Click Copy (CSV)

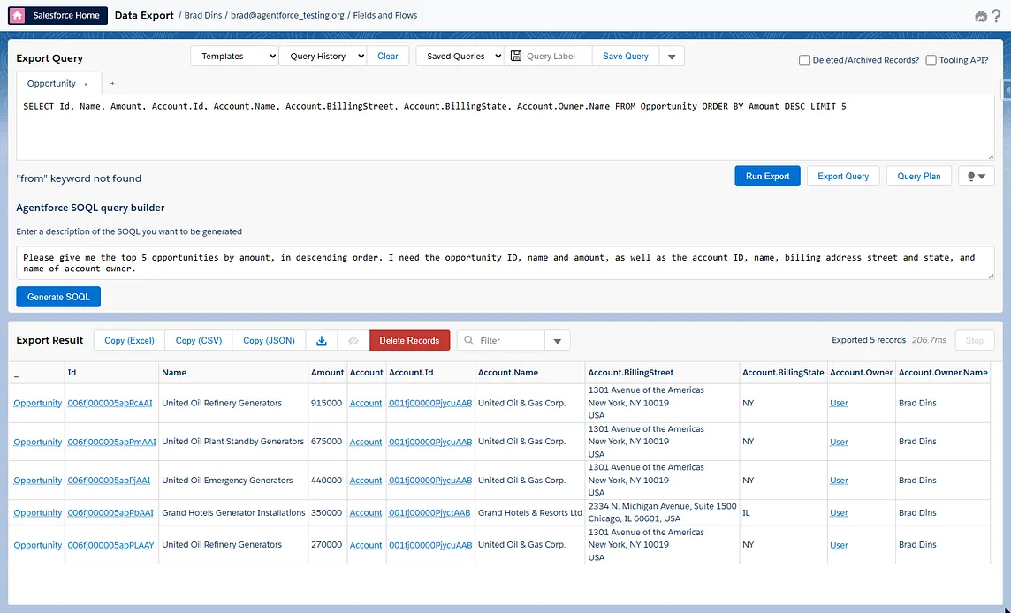tap(199, 340)
